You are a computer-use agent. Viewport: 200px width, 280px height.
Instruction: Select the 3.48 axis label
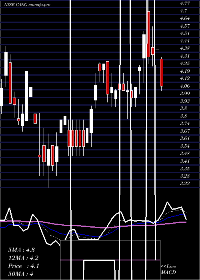pos(185,154)
